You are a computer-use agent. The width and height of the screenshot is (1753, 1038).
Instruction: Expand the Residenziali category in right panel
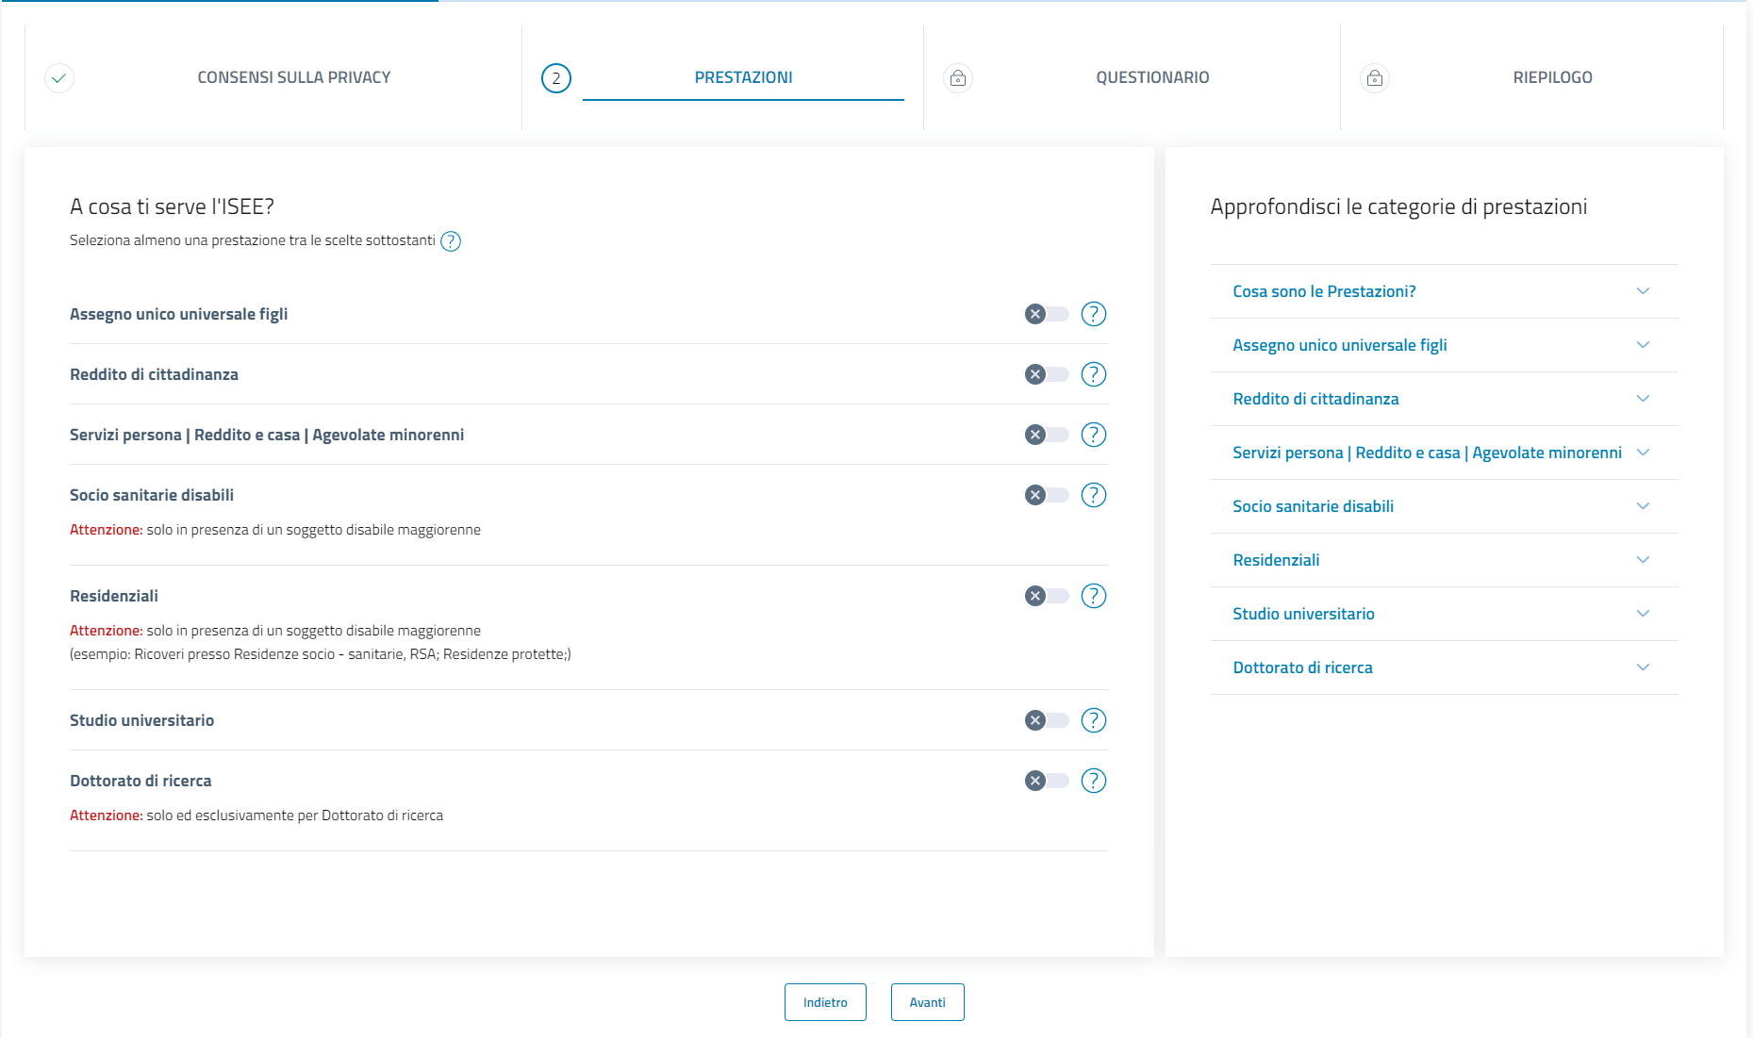(1443, 560)
